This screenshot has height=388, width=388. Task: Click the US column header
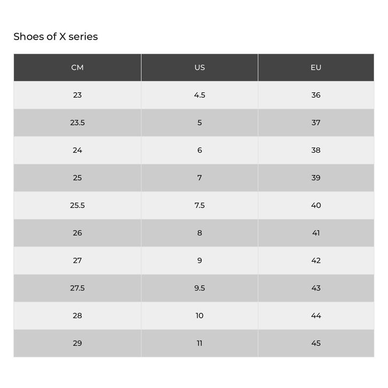point(199,67)
